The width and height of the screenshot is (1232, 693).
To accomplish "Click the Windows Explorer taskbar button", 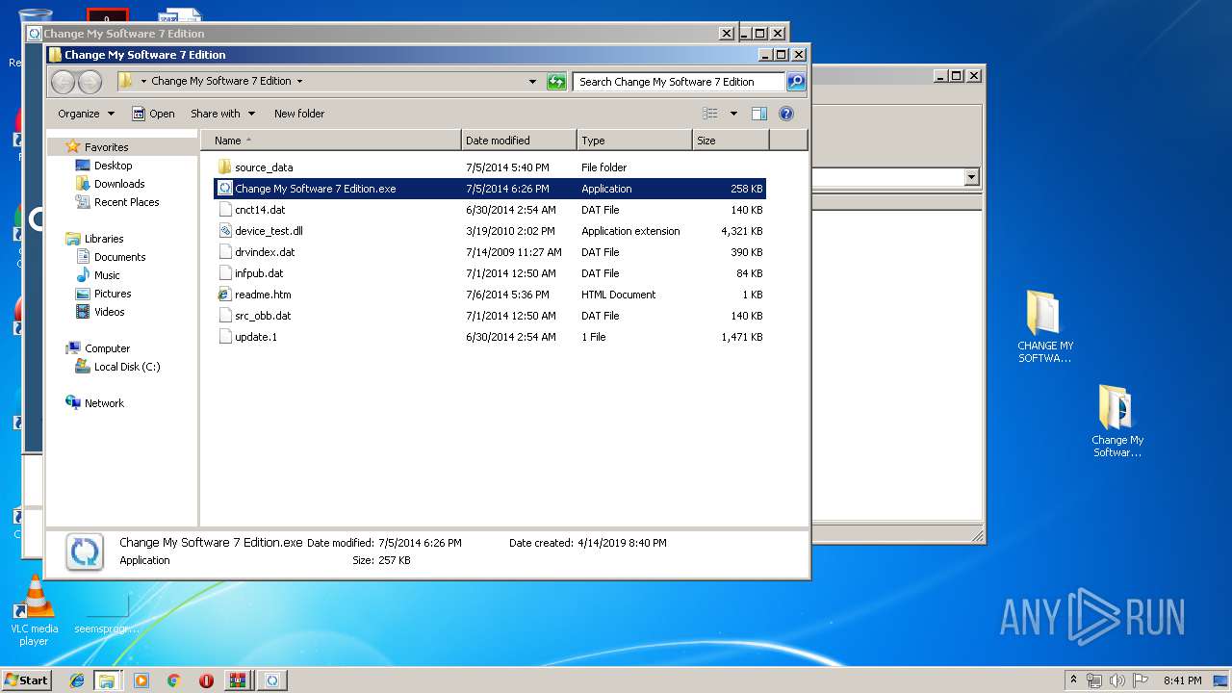I will pos(107,680).
